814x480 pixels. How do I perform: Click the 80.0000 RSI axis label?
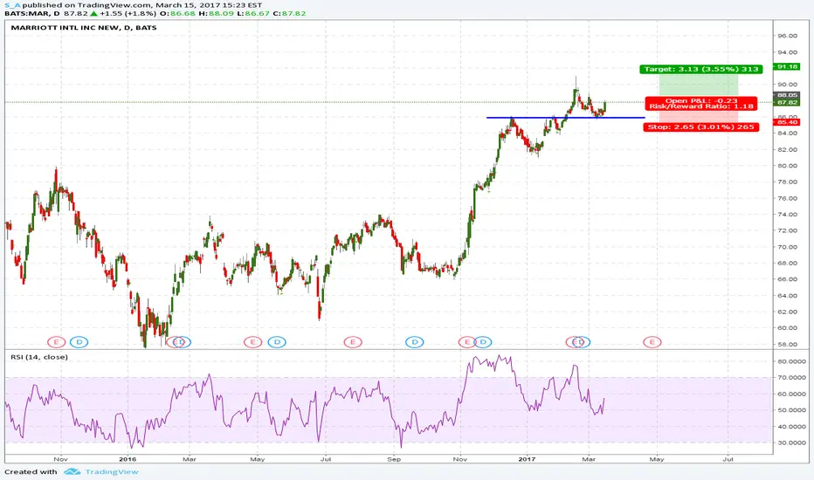click(791, 361)
